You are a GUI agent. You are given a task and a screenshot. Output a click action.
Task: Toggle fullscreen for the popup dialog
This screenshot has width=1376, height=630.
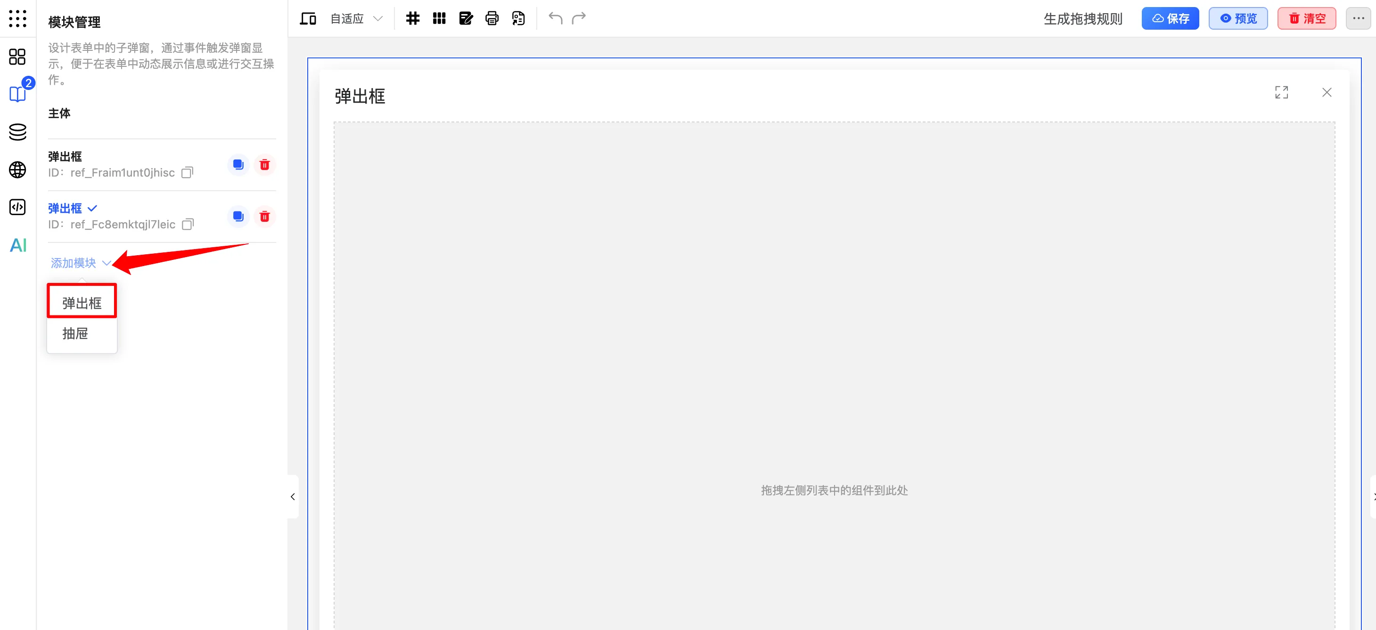pyautogui.click(x=1281, y=92)
